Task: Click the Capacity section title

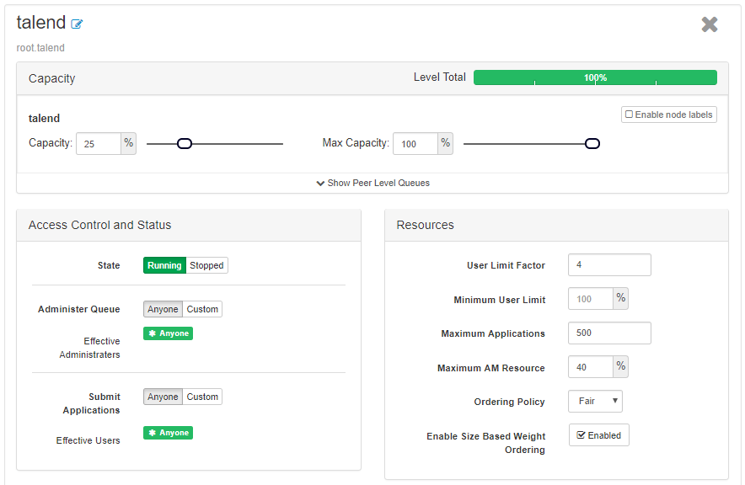Action: point(51,79)
